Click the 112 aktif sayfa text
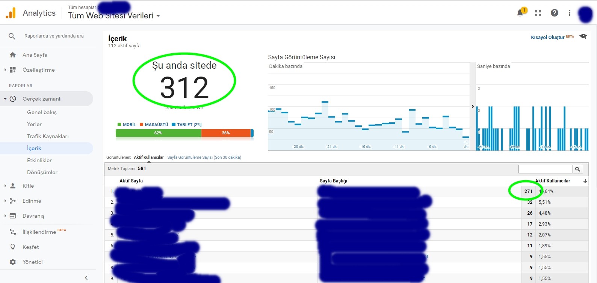 124,46
